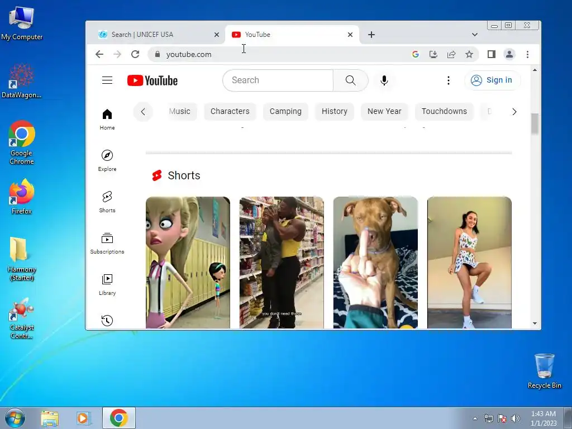572x429 pixels.
Task: Select Firefox desktop shortcut
Action: 22,197
